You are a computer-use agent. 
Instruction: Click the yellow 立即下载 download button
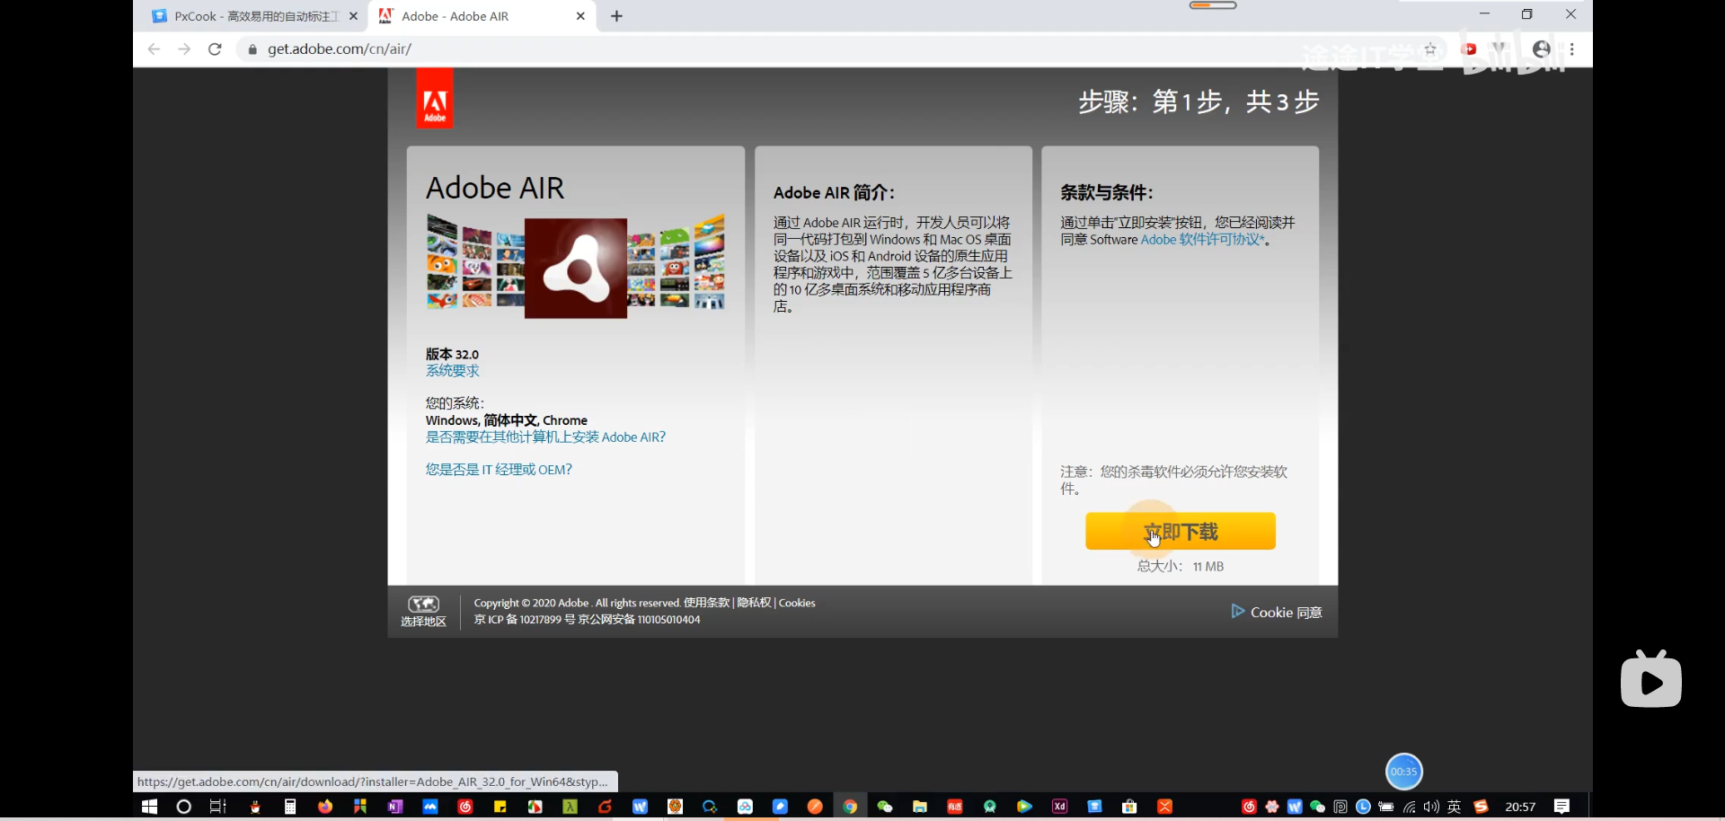1180,531
